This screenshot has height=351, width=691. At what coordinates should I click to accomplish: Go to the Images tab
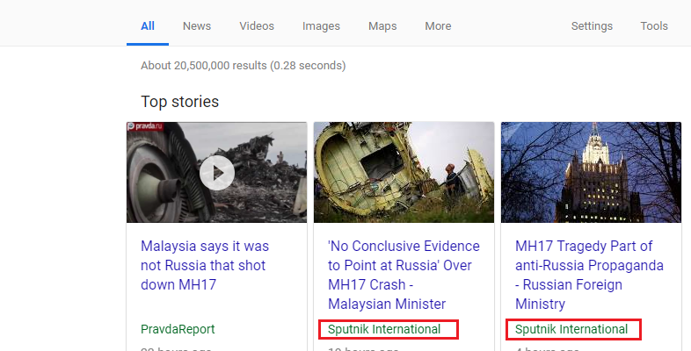321,26
